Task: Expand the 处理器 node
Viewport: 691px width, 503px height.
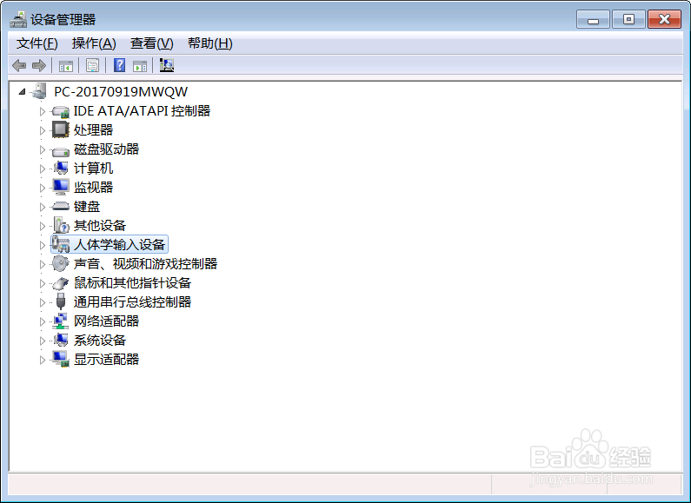Action: pos(43,130)
